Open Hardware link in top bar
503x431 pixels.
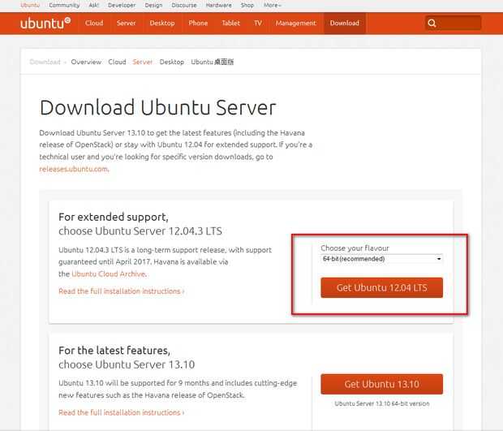pos(218,5)
